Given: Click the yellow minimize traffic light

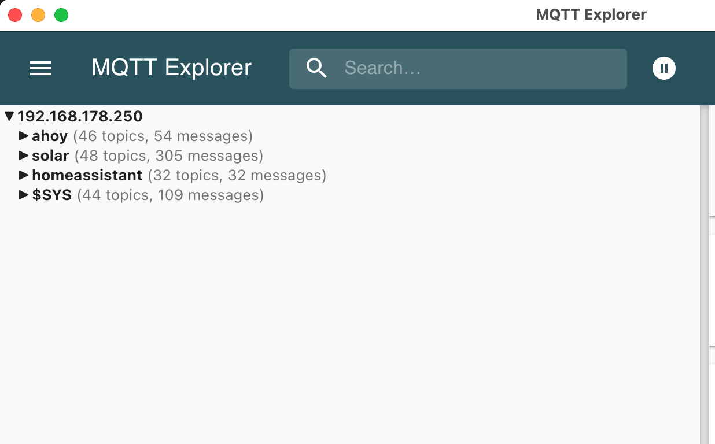Looking at the screenshot, I should click(38, 14).
